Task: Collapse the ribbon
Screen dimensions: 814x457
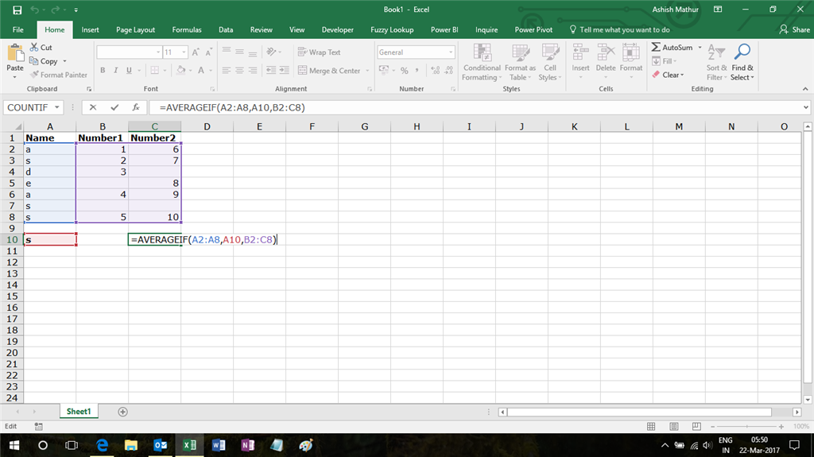Action: coord(805,89)
